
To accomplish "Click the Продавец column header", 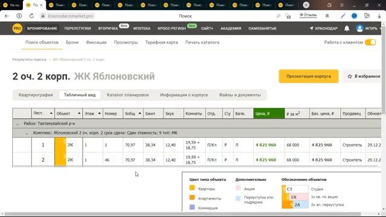I will pyautogui.click(x=353, y=113).
